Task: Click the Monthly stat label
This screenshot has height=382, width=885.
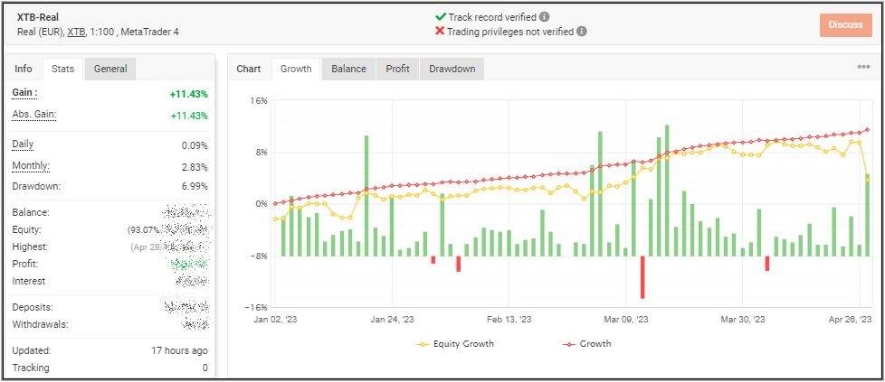Action: (31, 166)
